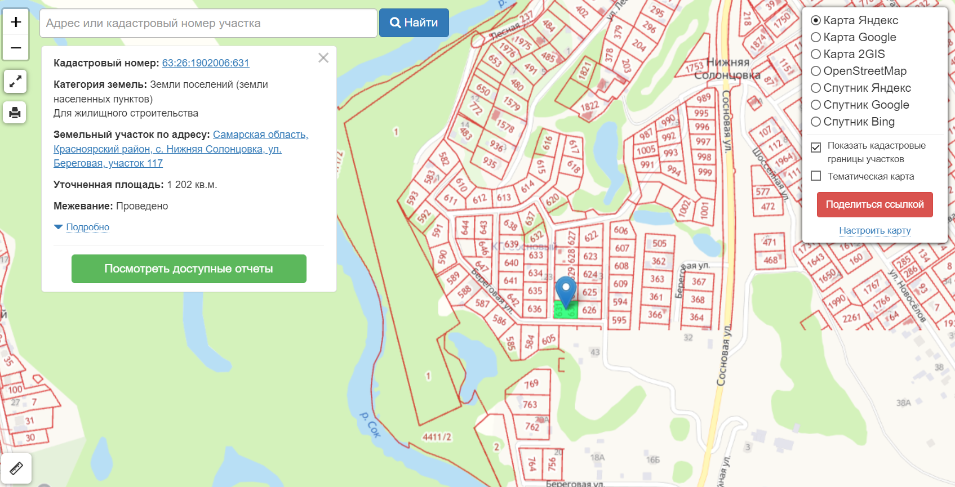955x487 pixels.
Task: Zoom in with the plus button
Action: [x=16, y=22]
